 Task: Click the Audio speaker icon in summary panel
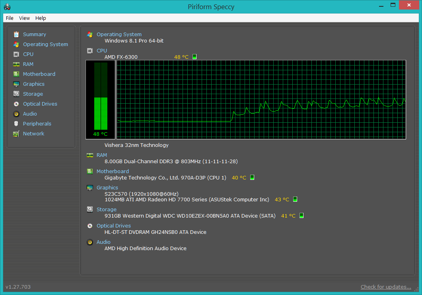(90, 242)
